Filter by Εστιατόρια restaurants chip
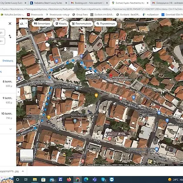This screenshot has height=183, width=183. pyautogui.click(x=42, y=24)
